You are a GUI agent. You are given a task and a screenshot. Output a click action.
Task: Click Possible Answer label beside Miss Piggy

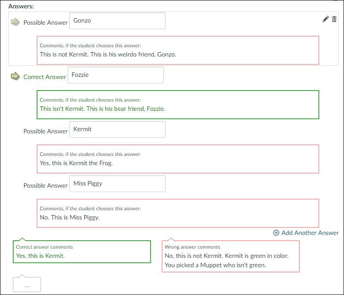(x=45, y=185)
